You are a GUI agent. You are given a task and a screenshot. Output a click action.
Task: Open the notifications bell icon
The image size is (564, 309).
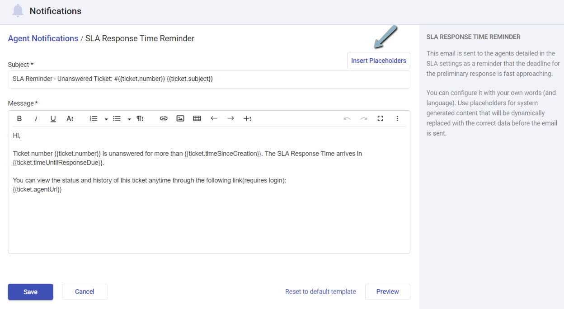18,10
